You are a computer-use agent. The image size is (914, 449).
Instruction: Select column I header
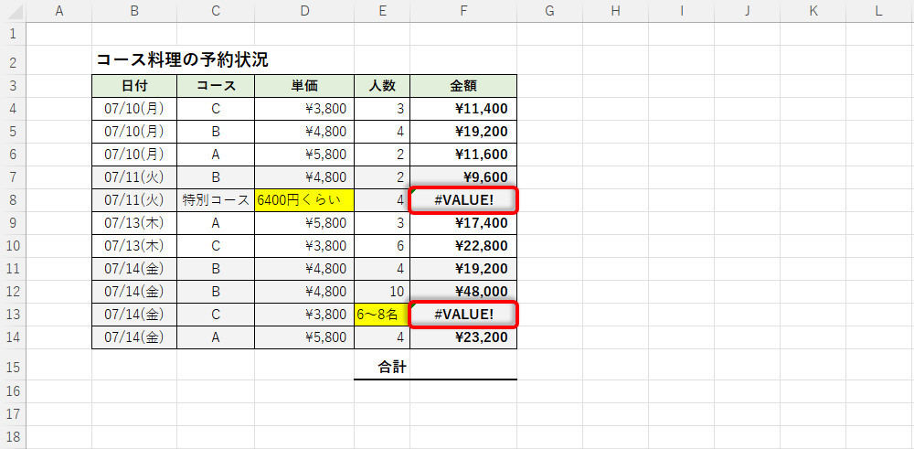coord(682,11)
